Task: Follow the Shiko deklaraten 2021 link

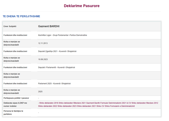Action: pos(86,106)
